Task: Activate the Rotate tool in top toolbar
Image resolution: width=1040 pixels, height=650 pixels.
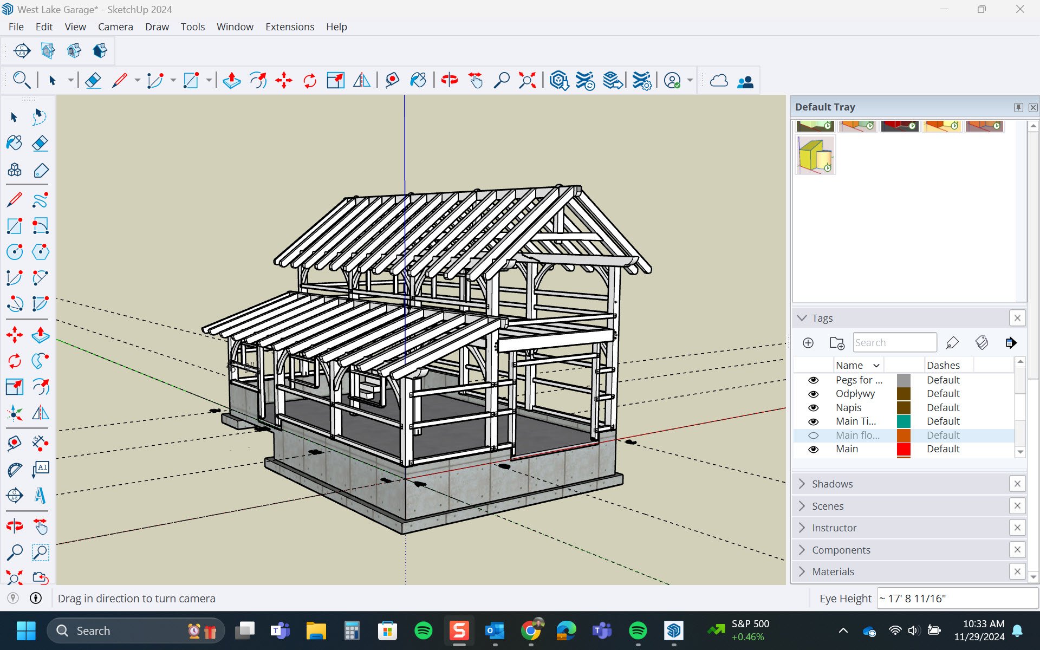Action: [310, 81]
